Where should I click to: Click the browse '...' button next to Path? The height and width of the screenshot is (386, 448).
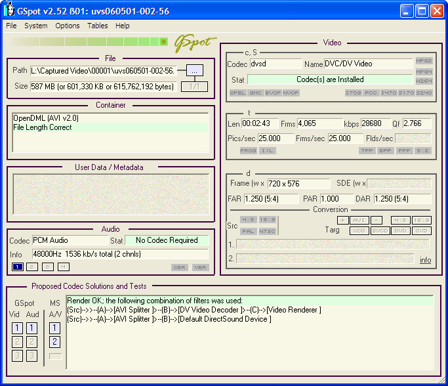click(x=195, y=70)
